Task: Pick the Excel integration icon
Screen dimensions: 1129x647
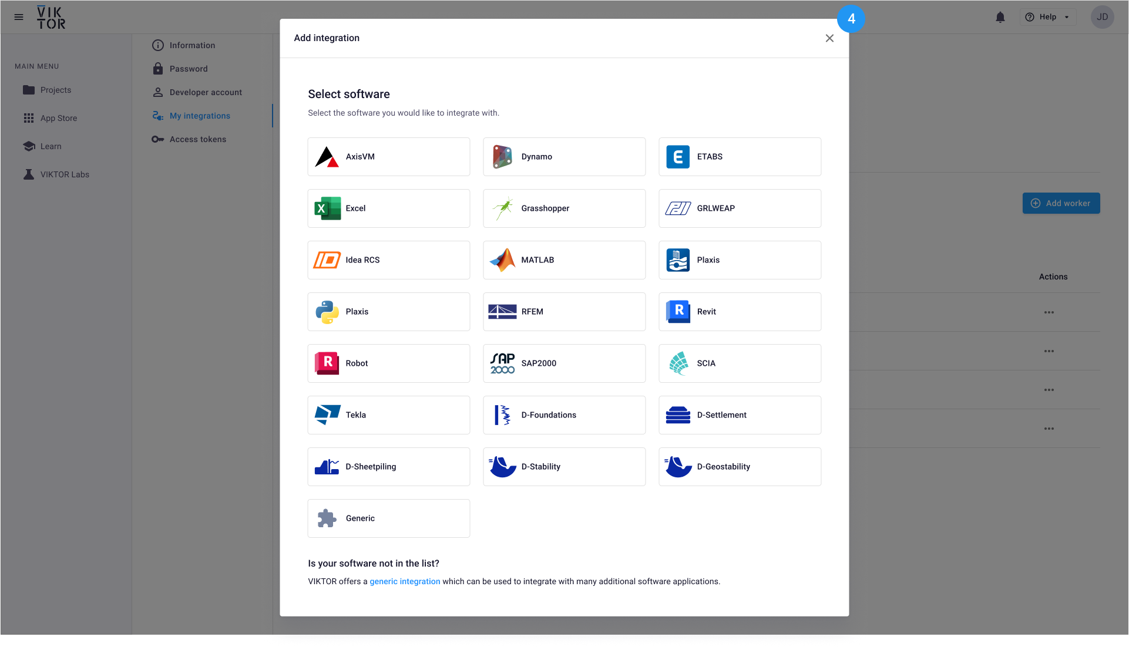Action: [x=327, y=208]
